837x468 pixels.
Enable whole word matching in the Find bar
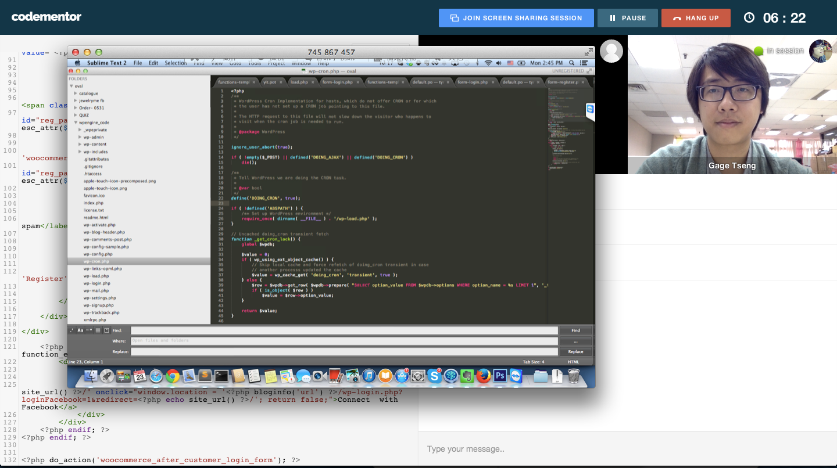[88, 330]
